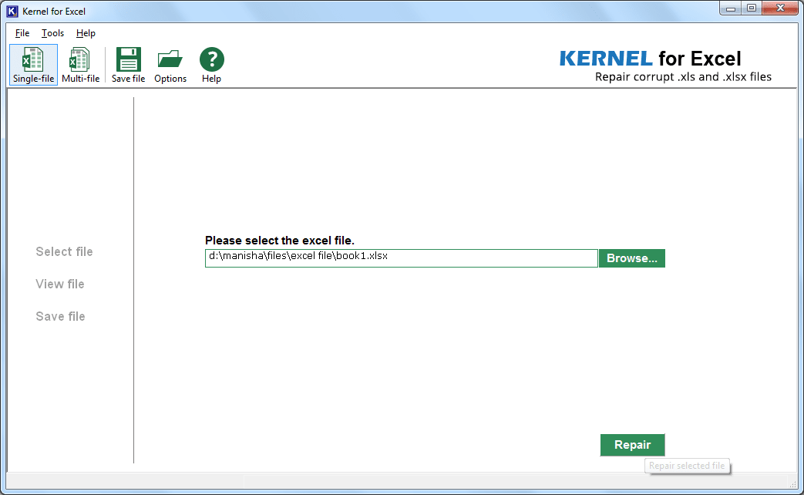Switch to Multi-file mode
Image resolution: width=804 pixels, height=495 pixels.
pyautogui.click(x=80, y=65)
